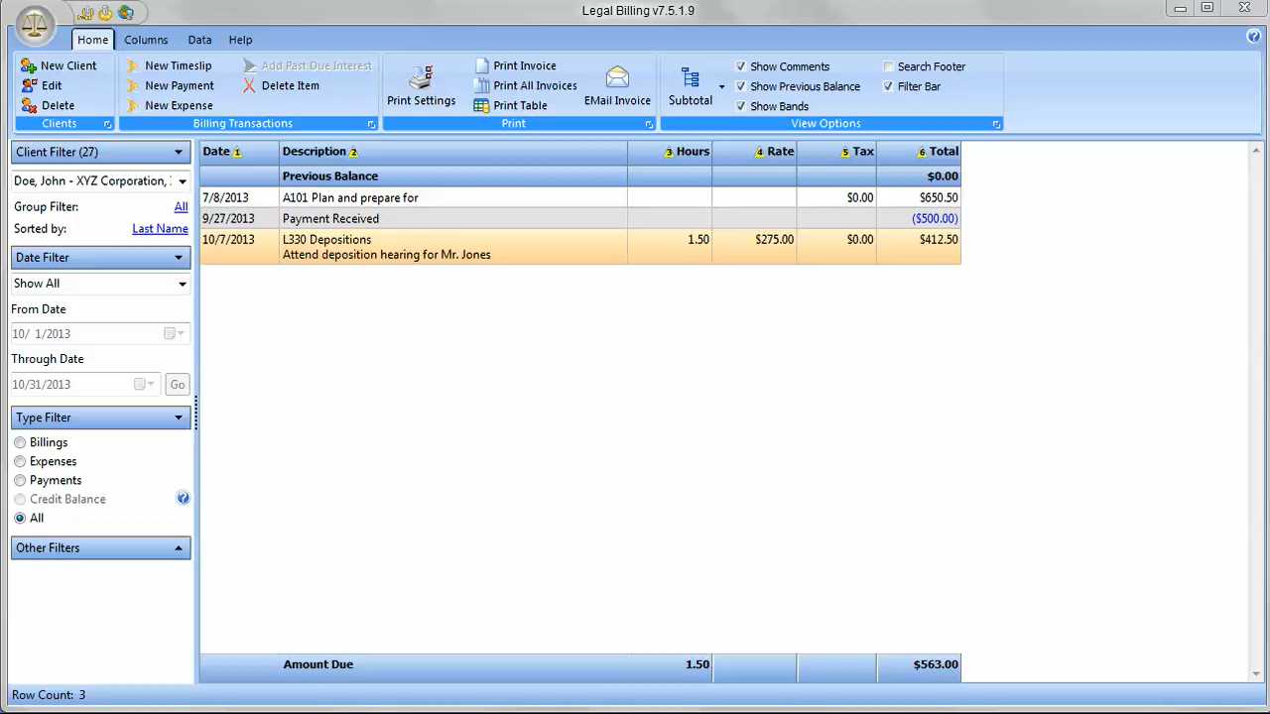Open the client name dropdown
The height and width of the screenshot is (714, 1270).
(x=182, y=181)
